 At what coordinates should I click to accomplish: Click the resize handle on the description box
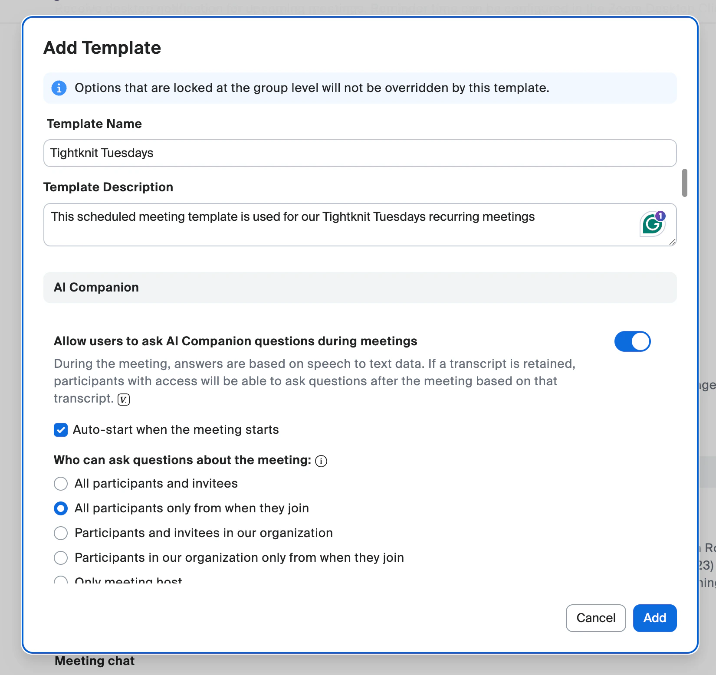pos(671,243)
